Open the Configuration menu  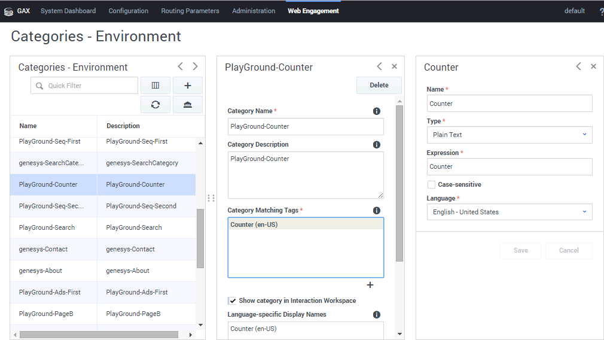pyautogui.click(x=129, y=11)
